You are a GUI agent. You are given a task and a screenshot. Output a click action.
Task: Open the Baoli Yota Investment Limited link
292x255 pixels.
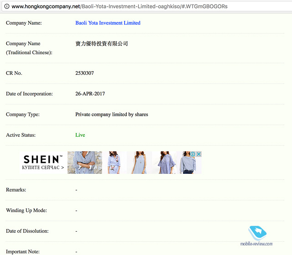pos(108,23)
